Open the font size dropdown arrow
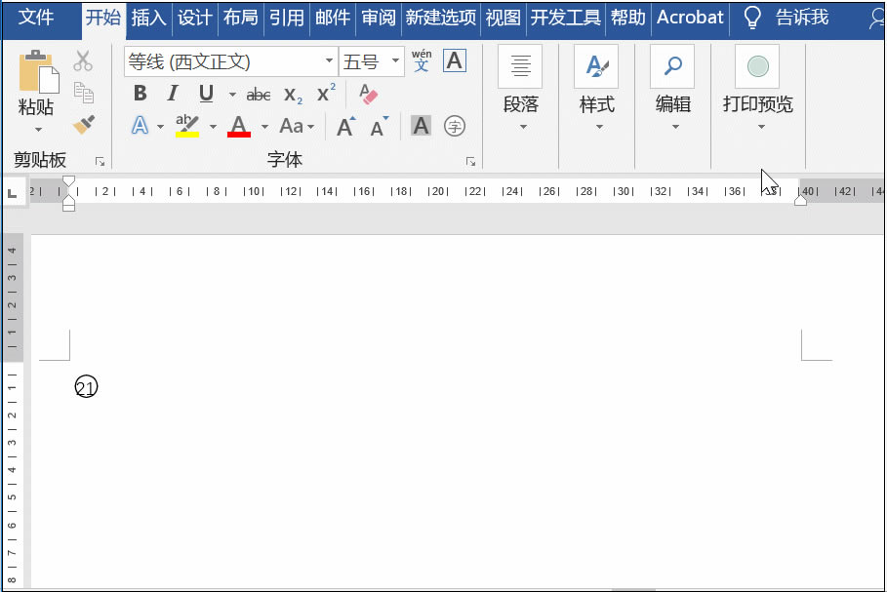Screen dimensions: 887x592 pos(395,60)
